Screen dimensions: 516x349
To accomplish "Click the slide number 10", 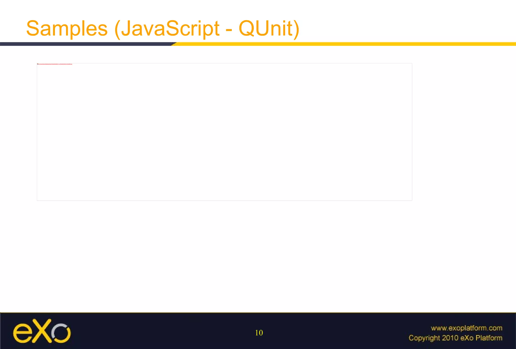I will coord(259,333).
